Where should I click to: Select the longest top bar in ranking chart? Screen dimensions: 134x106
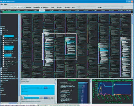point(83,83)
